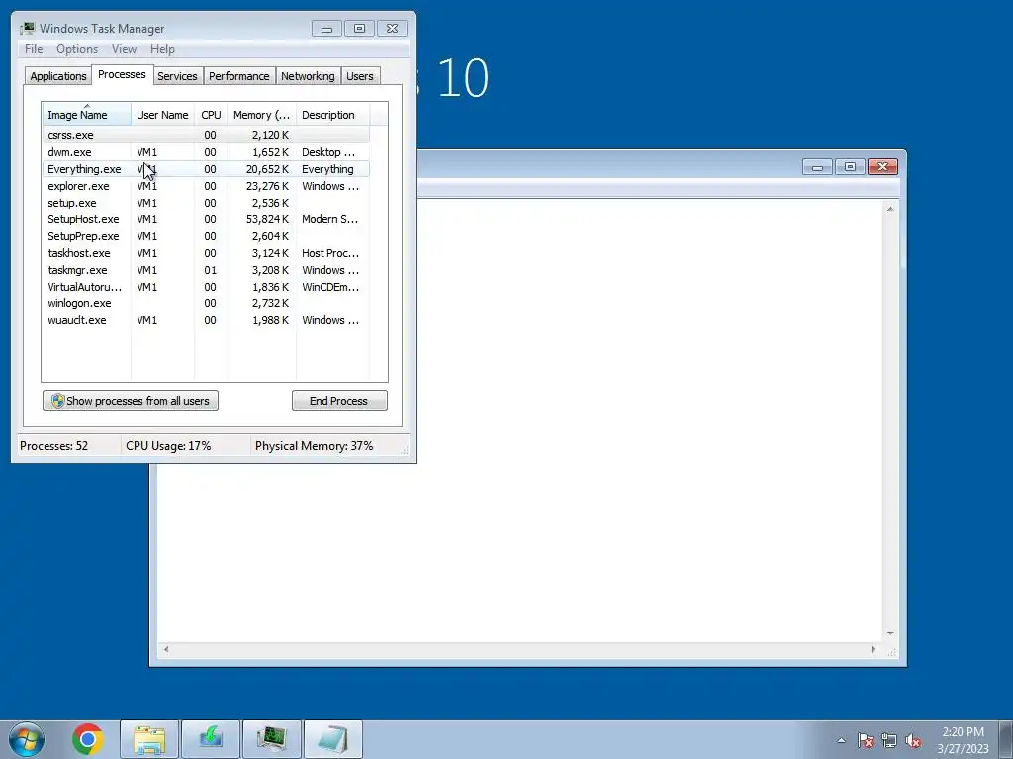Open the Options menu

(x=77, y=49)
